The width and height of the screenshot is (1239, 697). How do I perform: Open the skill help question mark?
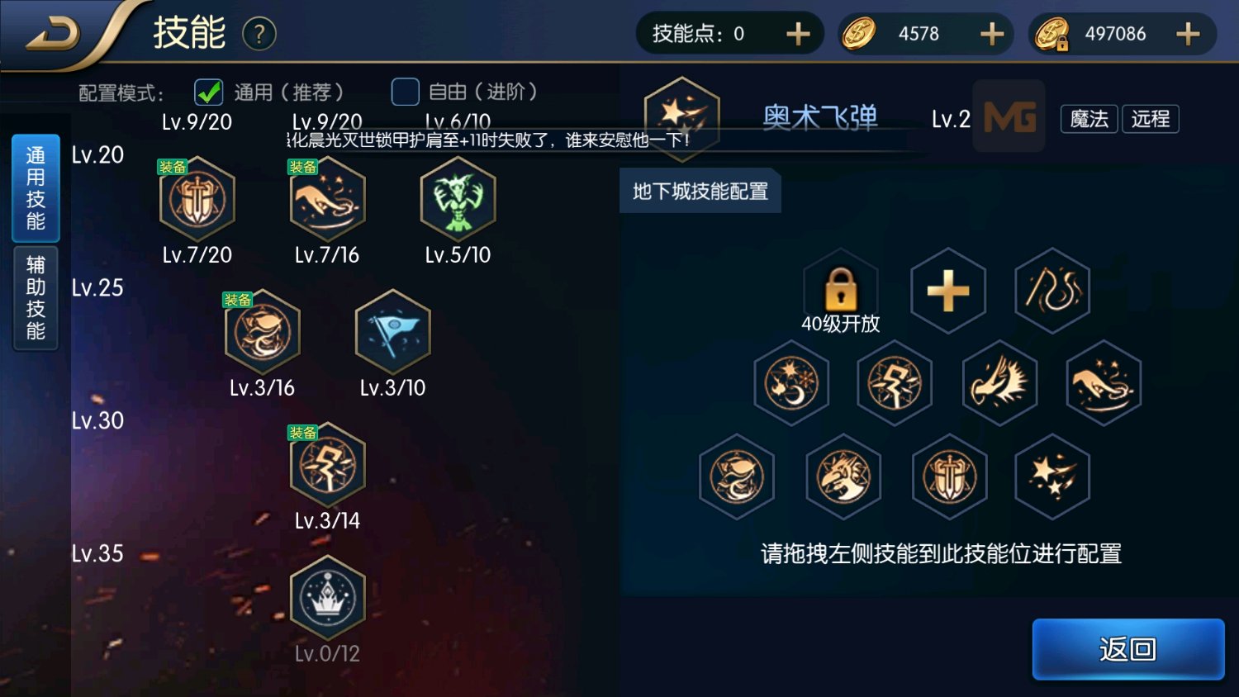259,34
